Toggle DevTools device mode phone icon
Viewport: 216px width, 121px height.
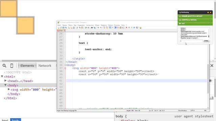point(12,66)
